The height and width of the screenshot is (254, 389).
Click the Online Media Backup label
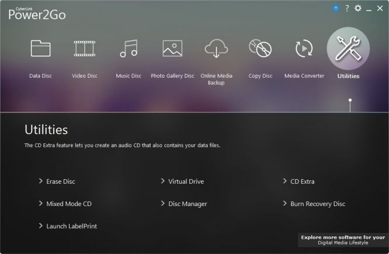tap(216, 79)
